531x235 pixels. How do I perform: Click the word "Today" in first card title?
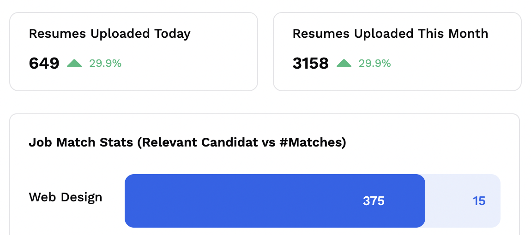coord(173,34)
